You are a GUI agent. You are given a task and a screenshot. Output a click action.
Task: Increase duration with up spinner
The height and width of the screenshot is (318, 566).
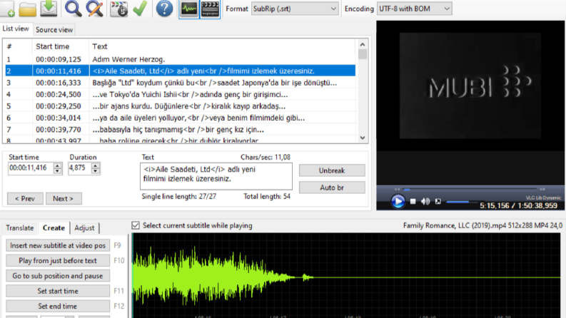(96, 165)
